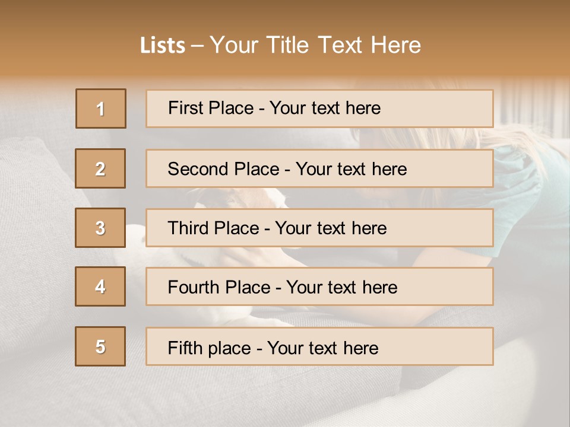
Task: Click the bold word Lists in title
Action: pyautogui.click(x=163, y=45)
